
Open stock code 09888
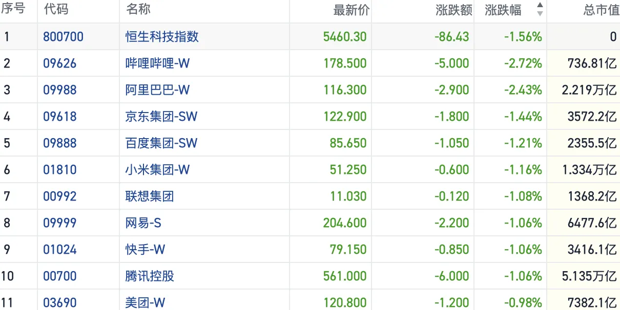click(x=59, y=143)
